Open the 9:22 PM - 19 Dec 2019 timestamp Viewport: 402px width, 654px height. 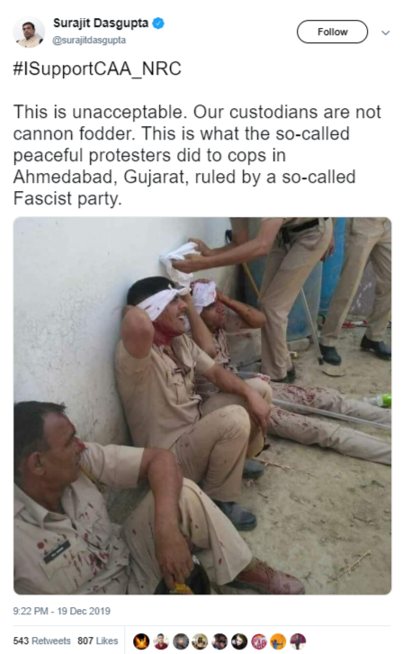pos(62,611)
